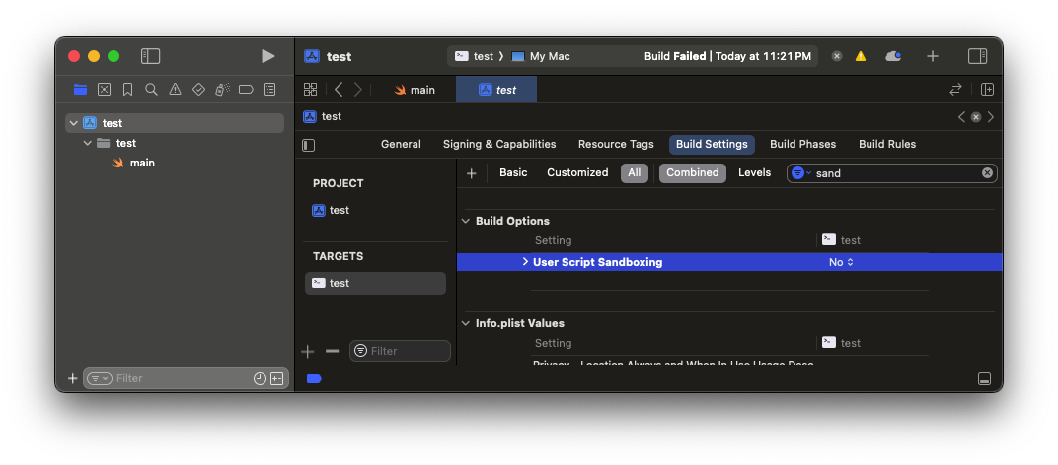Open the Bookmark navigator
Image resolution: width=1058 pixels, height=465 pixels.
click(127, 89)
